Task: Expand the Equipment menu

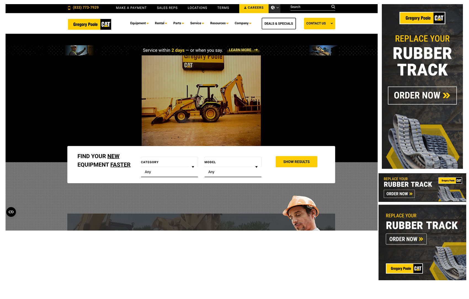Action: click(139, 23)
